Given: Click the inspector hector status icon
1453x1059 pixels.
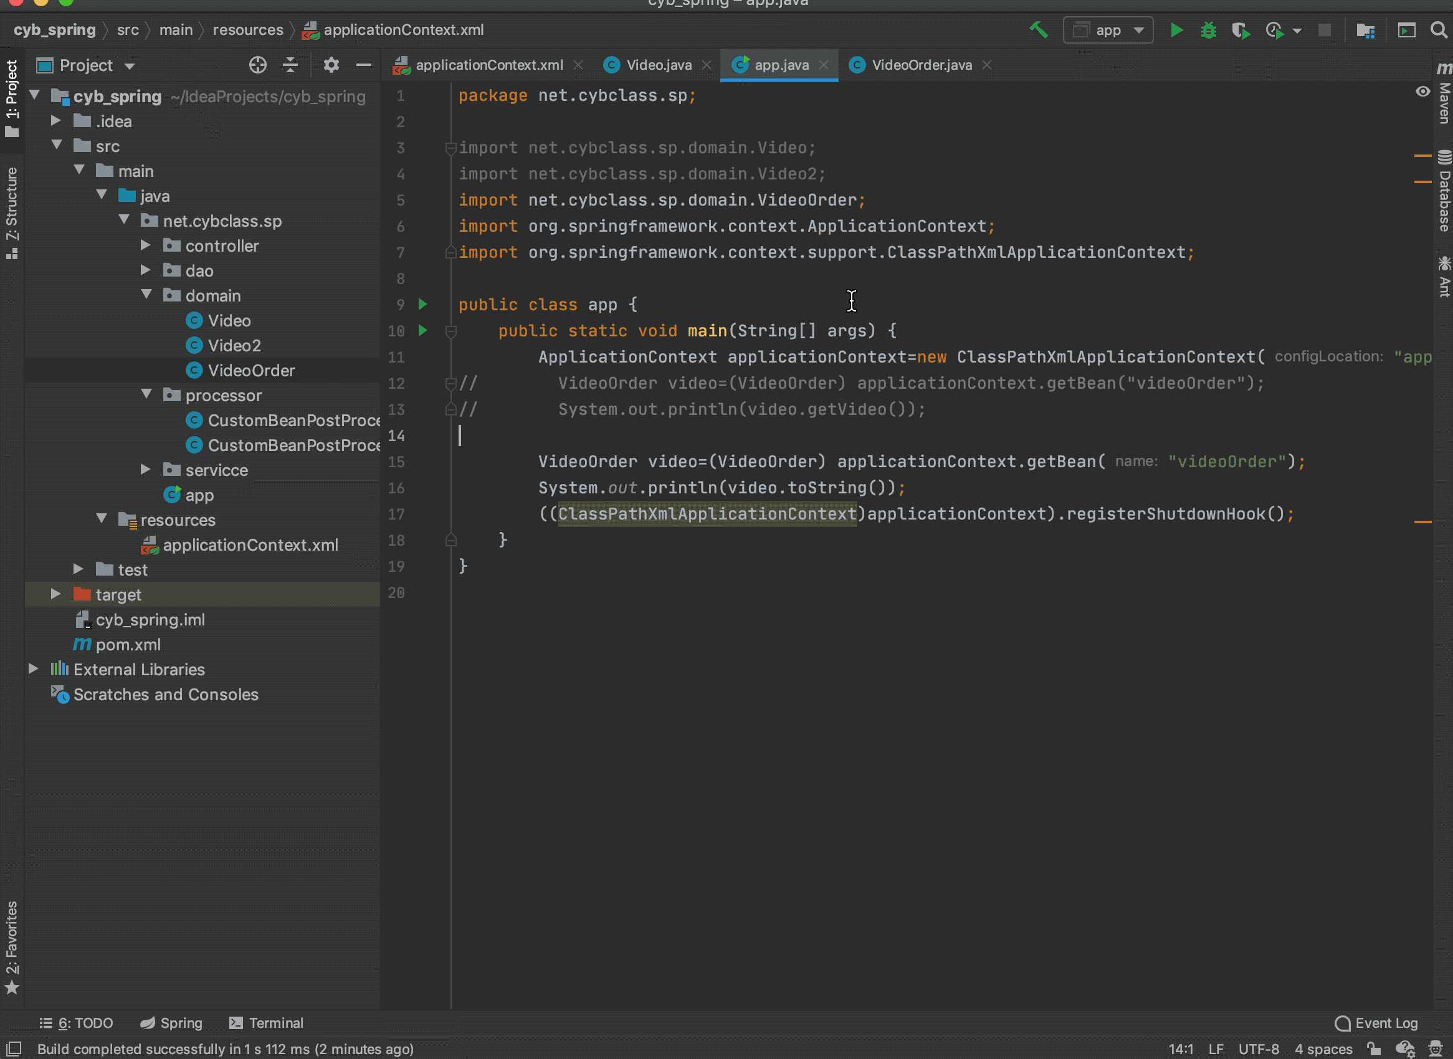Looking at the screenshot, I should point(1436,1049).
